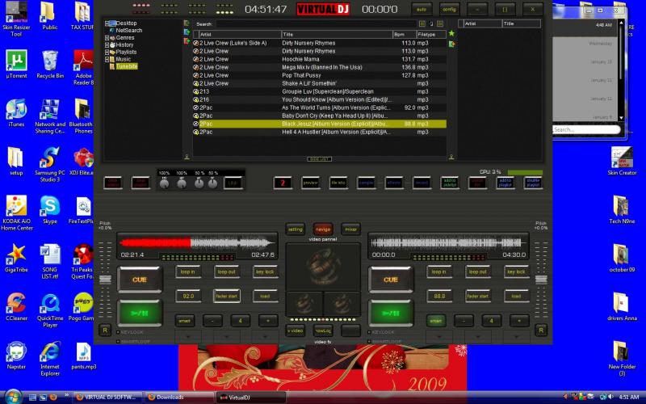Seek in the left deck waveform
The image size is (646, 404).
click(197, 243)
